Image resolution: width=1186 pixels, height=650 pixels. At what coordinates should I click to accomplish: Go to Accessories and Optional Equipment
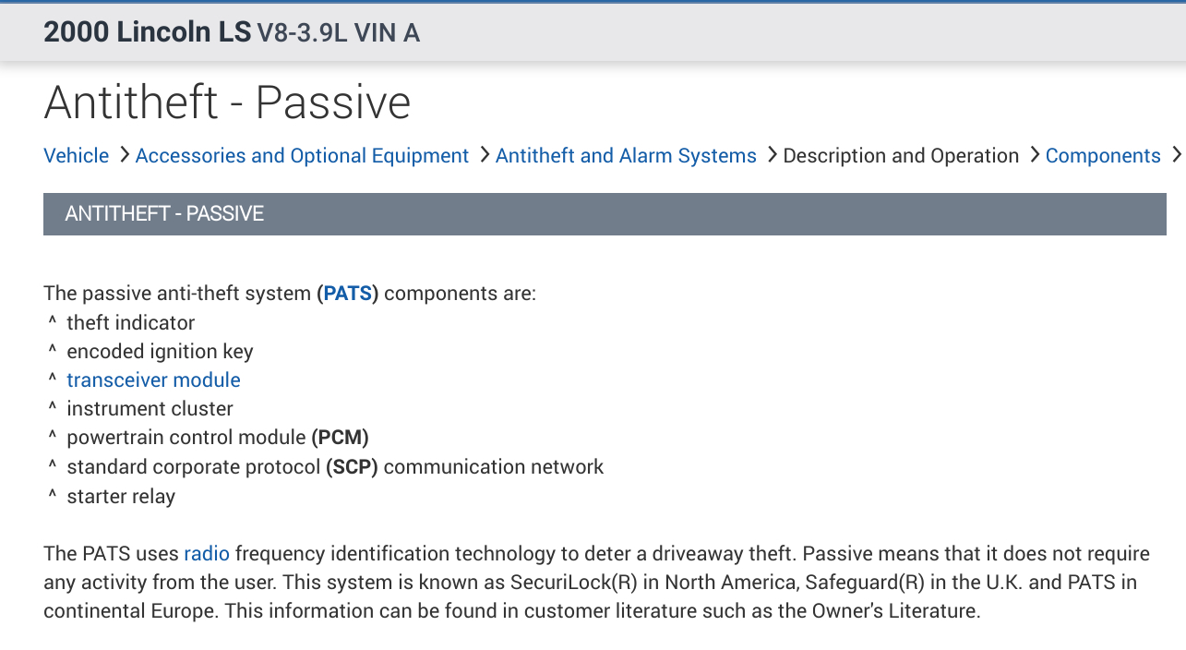(x=302, y=156)
